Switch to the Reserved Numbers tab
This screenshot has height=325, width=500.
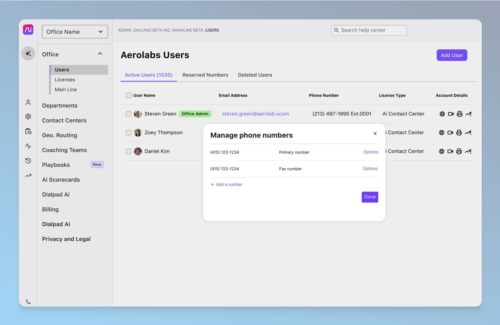click(205, 75)
